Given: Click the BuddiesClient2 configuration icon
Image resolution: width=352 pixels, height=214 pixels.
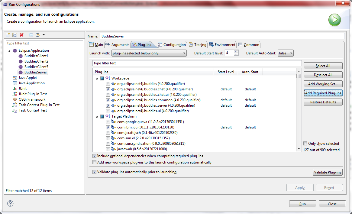Looking at the screenshot, I should (x=21, y=61).
